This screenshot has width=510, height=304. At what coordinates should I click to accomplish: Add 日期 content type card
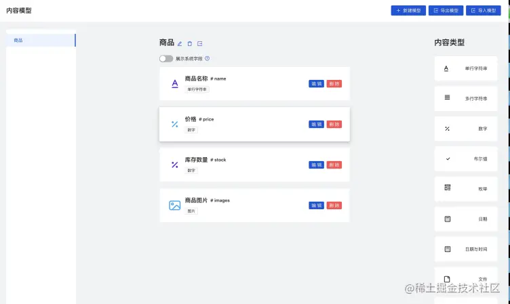click(466, 219)
